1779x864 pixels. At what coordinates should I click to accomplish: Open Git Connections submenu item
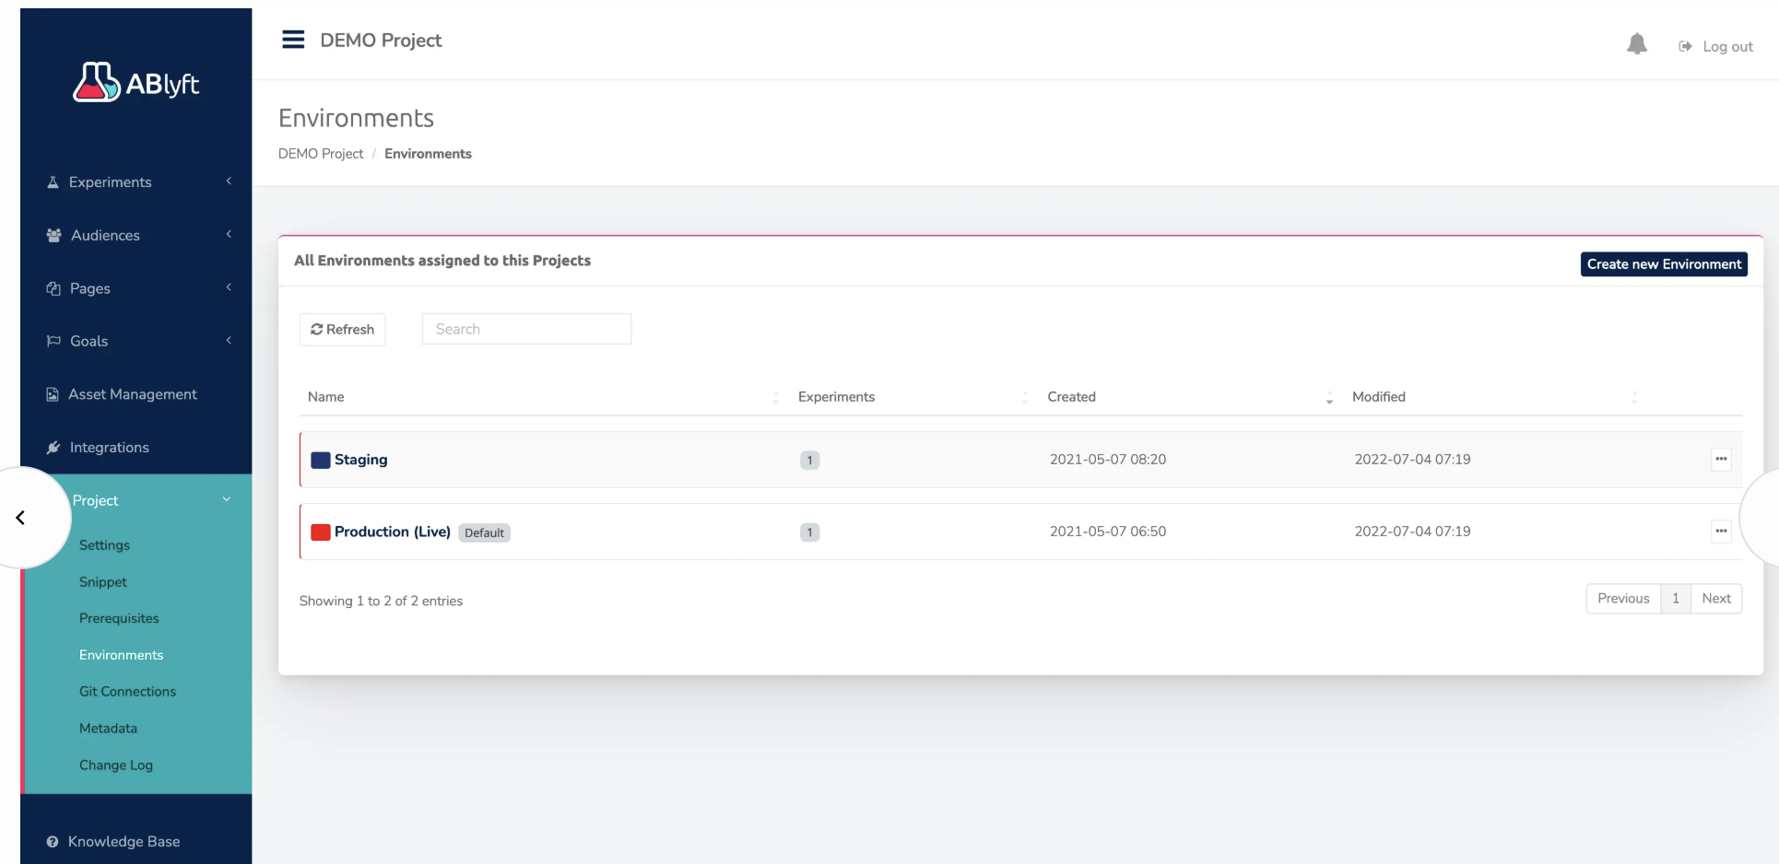[x=127, y=692]
